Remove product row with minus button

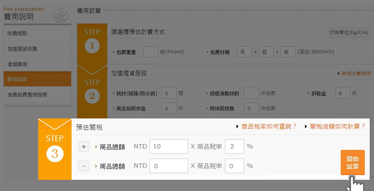[x=83, y=166]
